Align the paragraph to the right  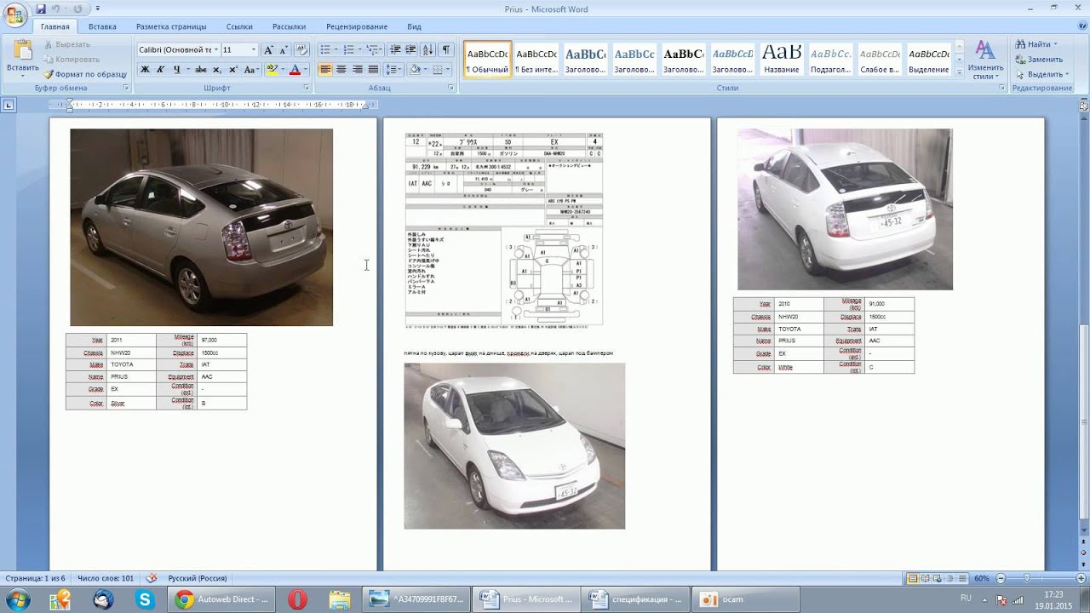358,70
